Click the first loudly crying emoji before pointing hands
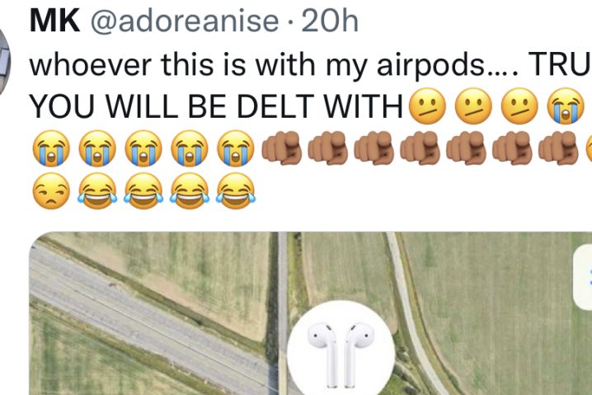592x395 pixels. pyautogui.click(x=51, y=148)
